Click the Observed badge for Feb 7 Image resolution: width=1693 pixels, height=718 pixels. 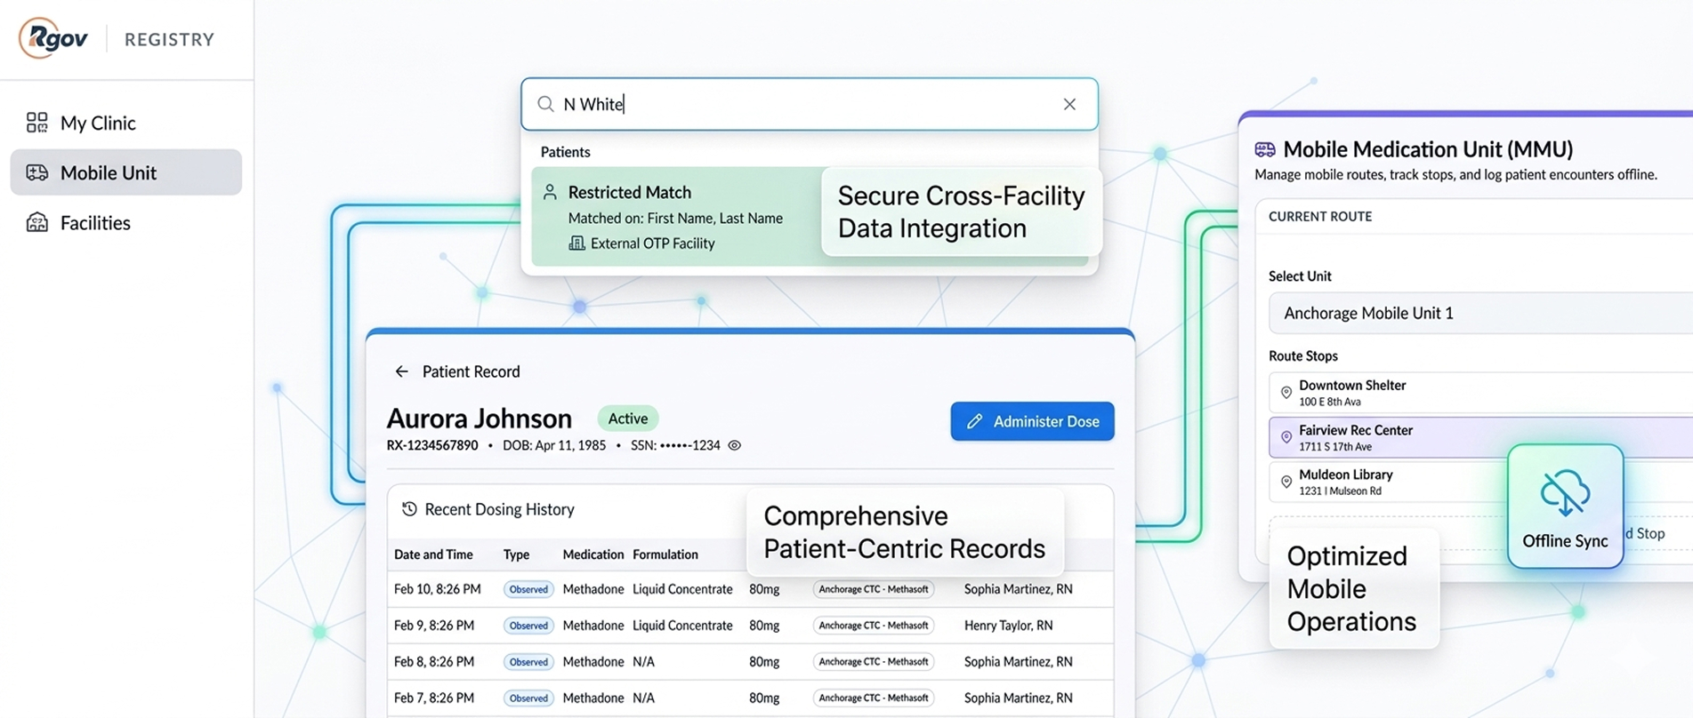528,698
